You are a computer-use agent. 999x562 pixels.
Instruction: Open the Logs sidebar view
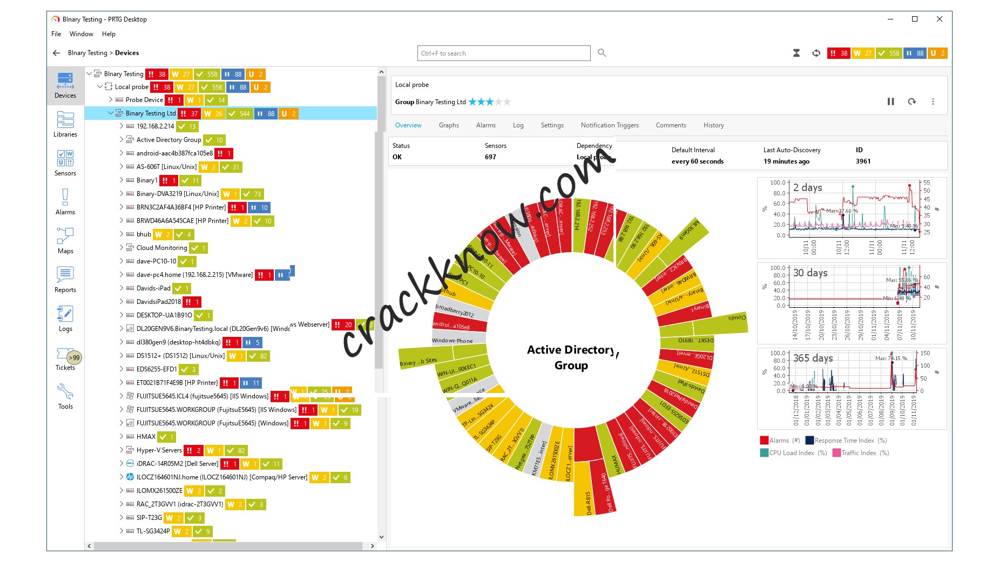(x=65, y=318)
